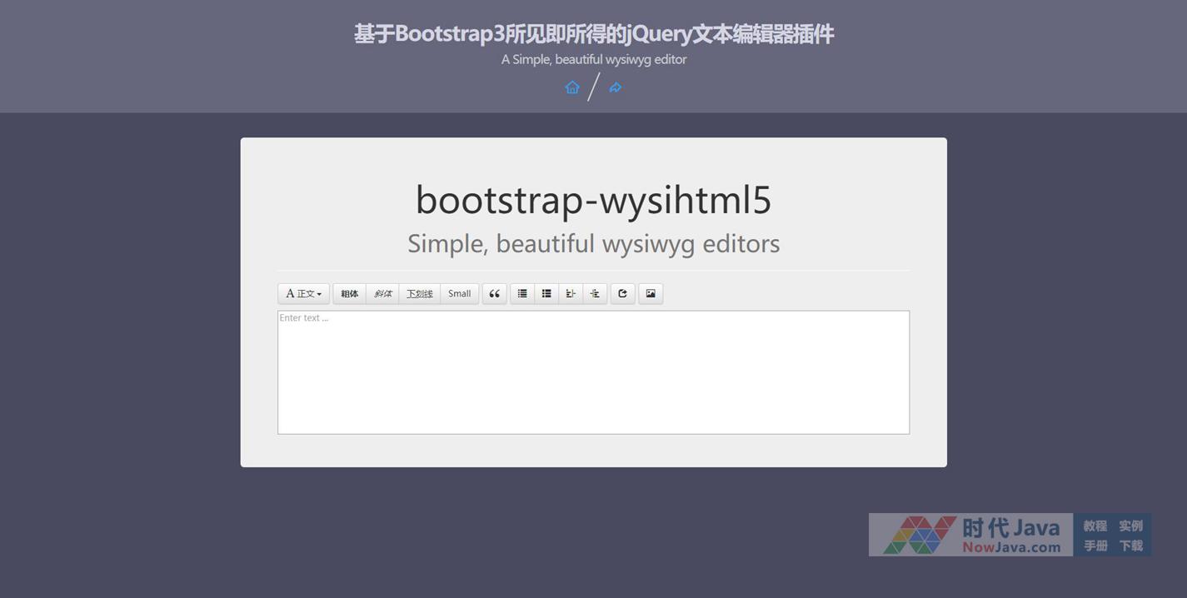The image size is (1187, 598).
Task: Insert a blockquote using the quote icon
Action: point(494,294)
